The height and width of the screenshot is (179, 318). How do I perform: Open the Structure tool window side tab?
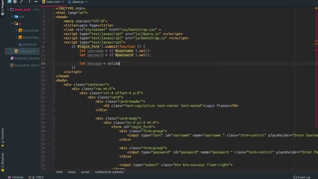coord(2,160)
